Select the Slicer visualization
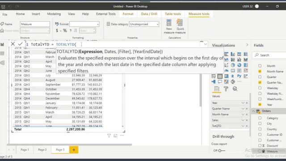 point(214,76)
